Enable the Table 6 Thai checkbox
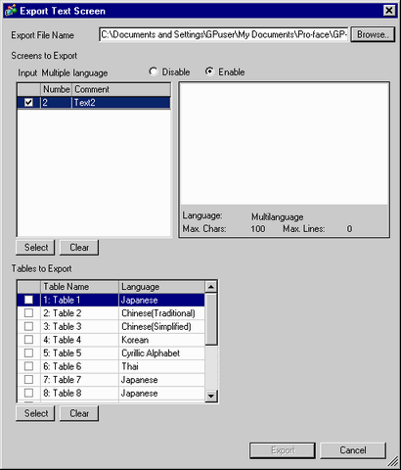Viewport: 401px width, 470px height. (x=28, y=366)
